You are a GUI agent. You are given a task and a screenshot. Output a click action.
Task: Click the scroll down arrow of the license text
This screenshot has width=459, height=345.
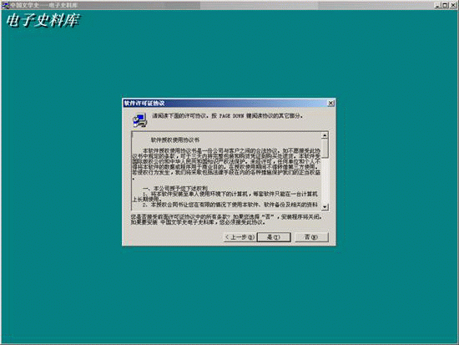point(325,207)
